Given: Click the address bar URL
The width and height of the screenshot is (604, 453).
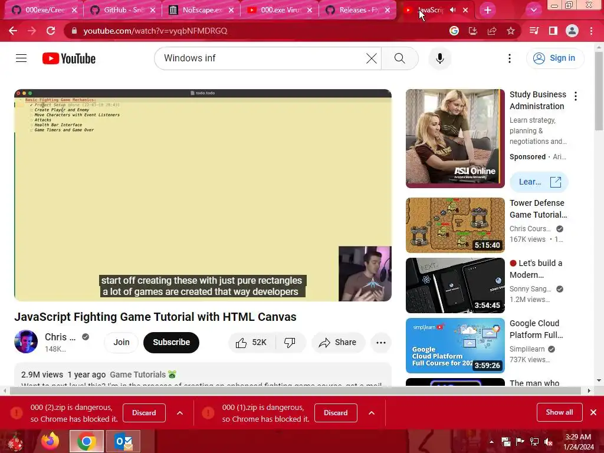Looking at the screenshot, I should coord(155,31).
